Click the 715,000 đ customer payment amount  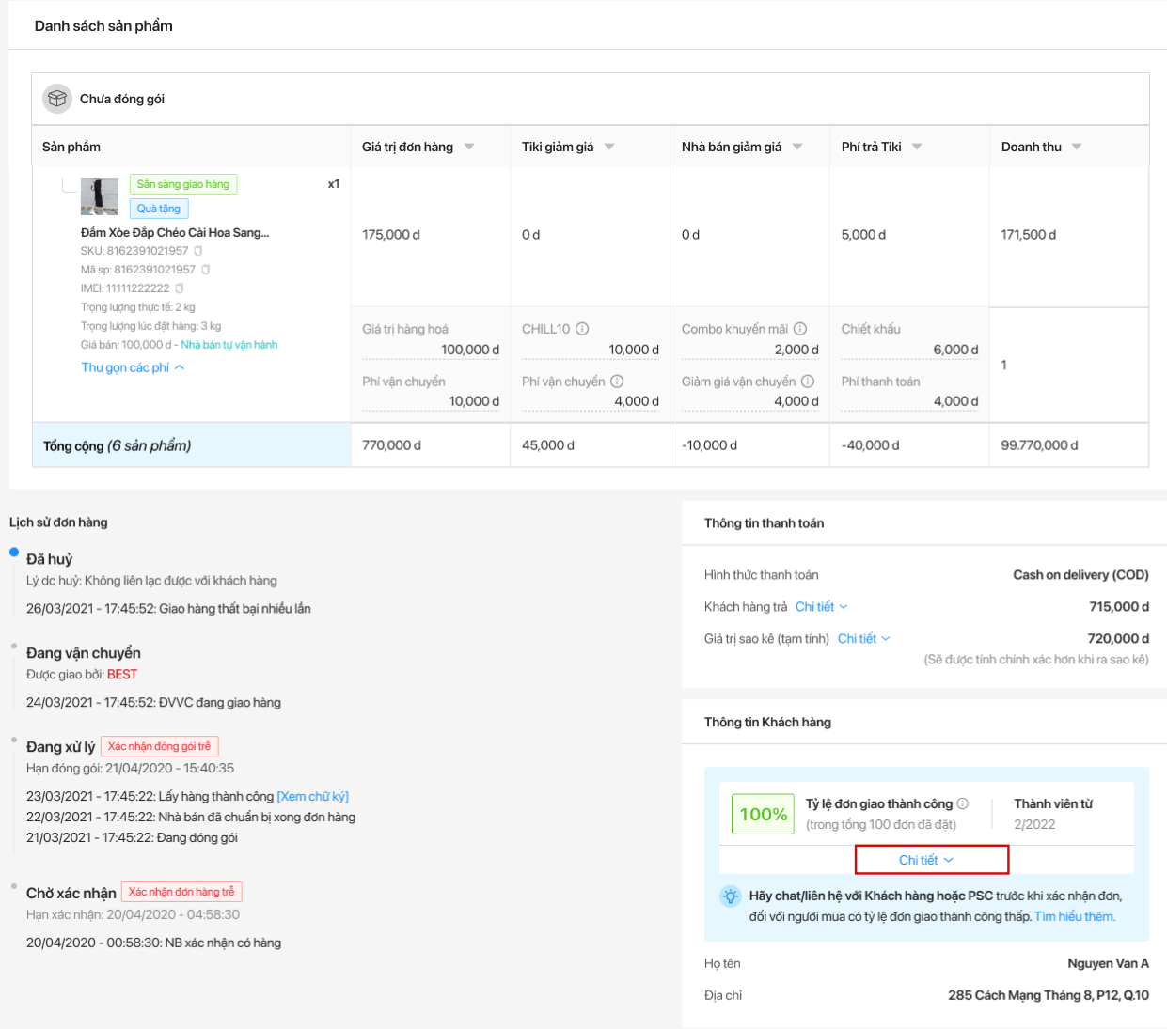click(x=1119, y=607)
